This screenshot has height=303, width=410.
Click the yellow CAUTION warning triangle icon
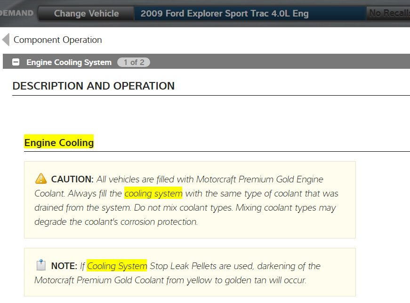point(41,179)
